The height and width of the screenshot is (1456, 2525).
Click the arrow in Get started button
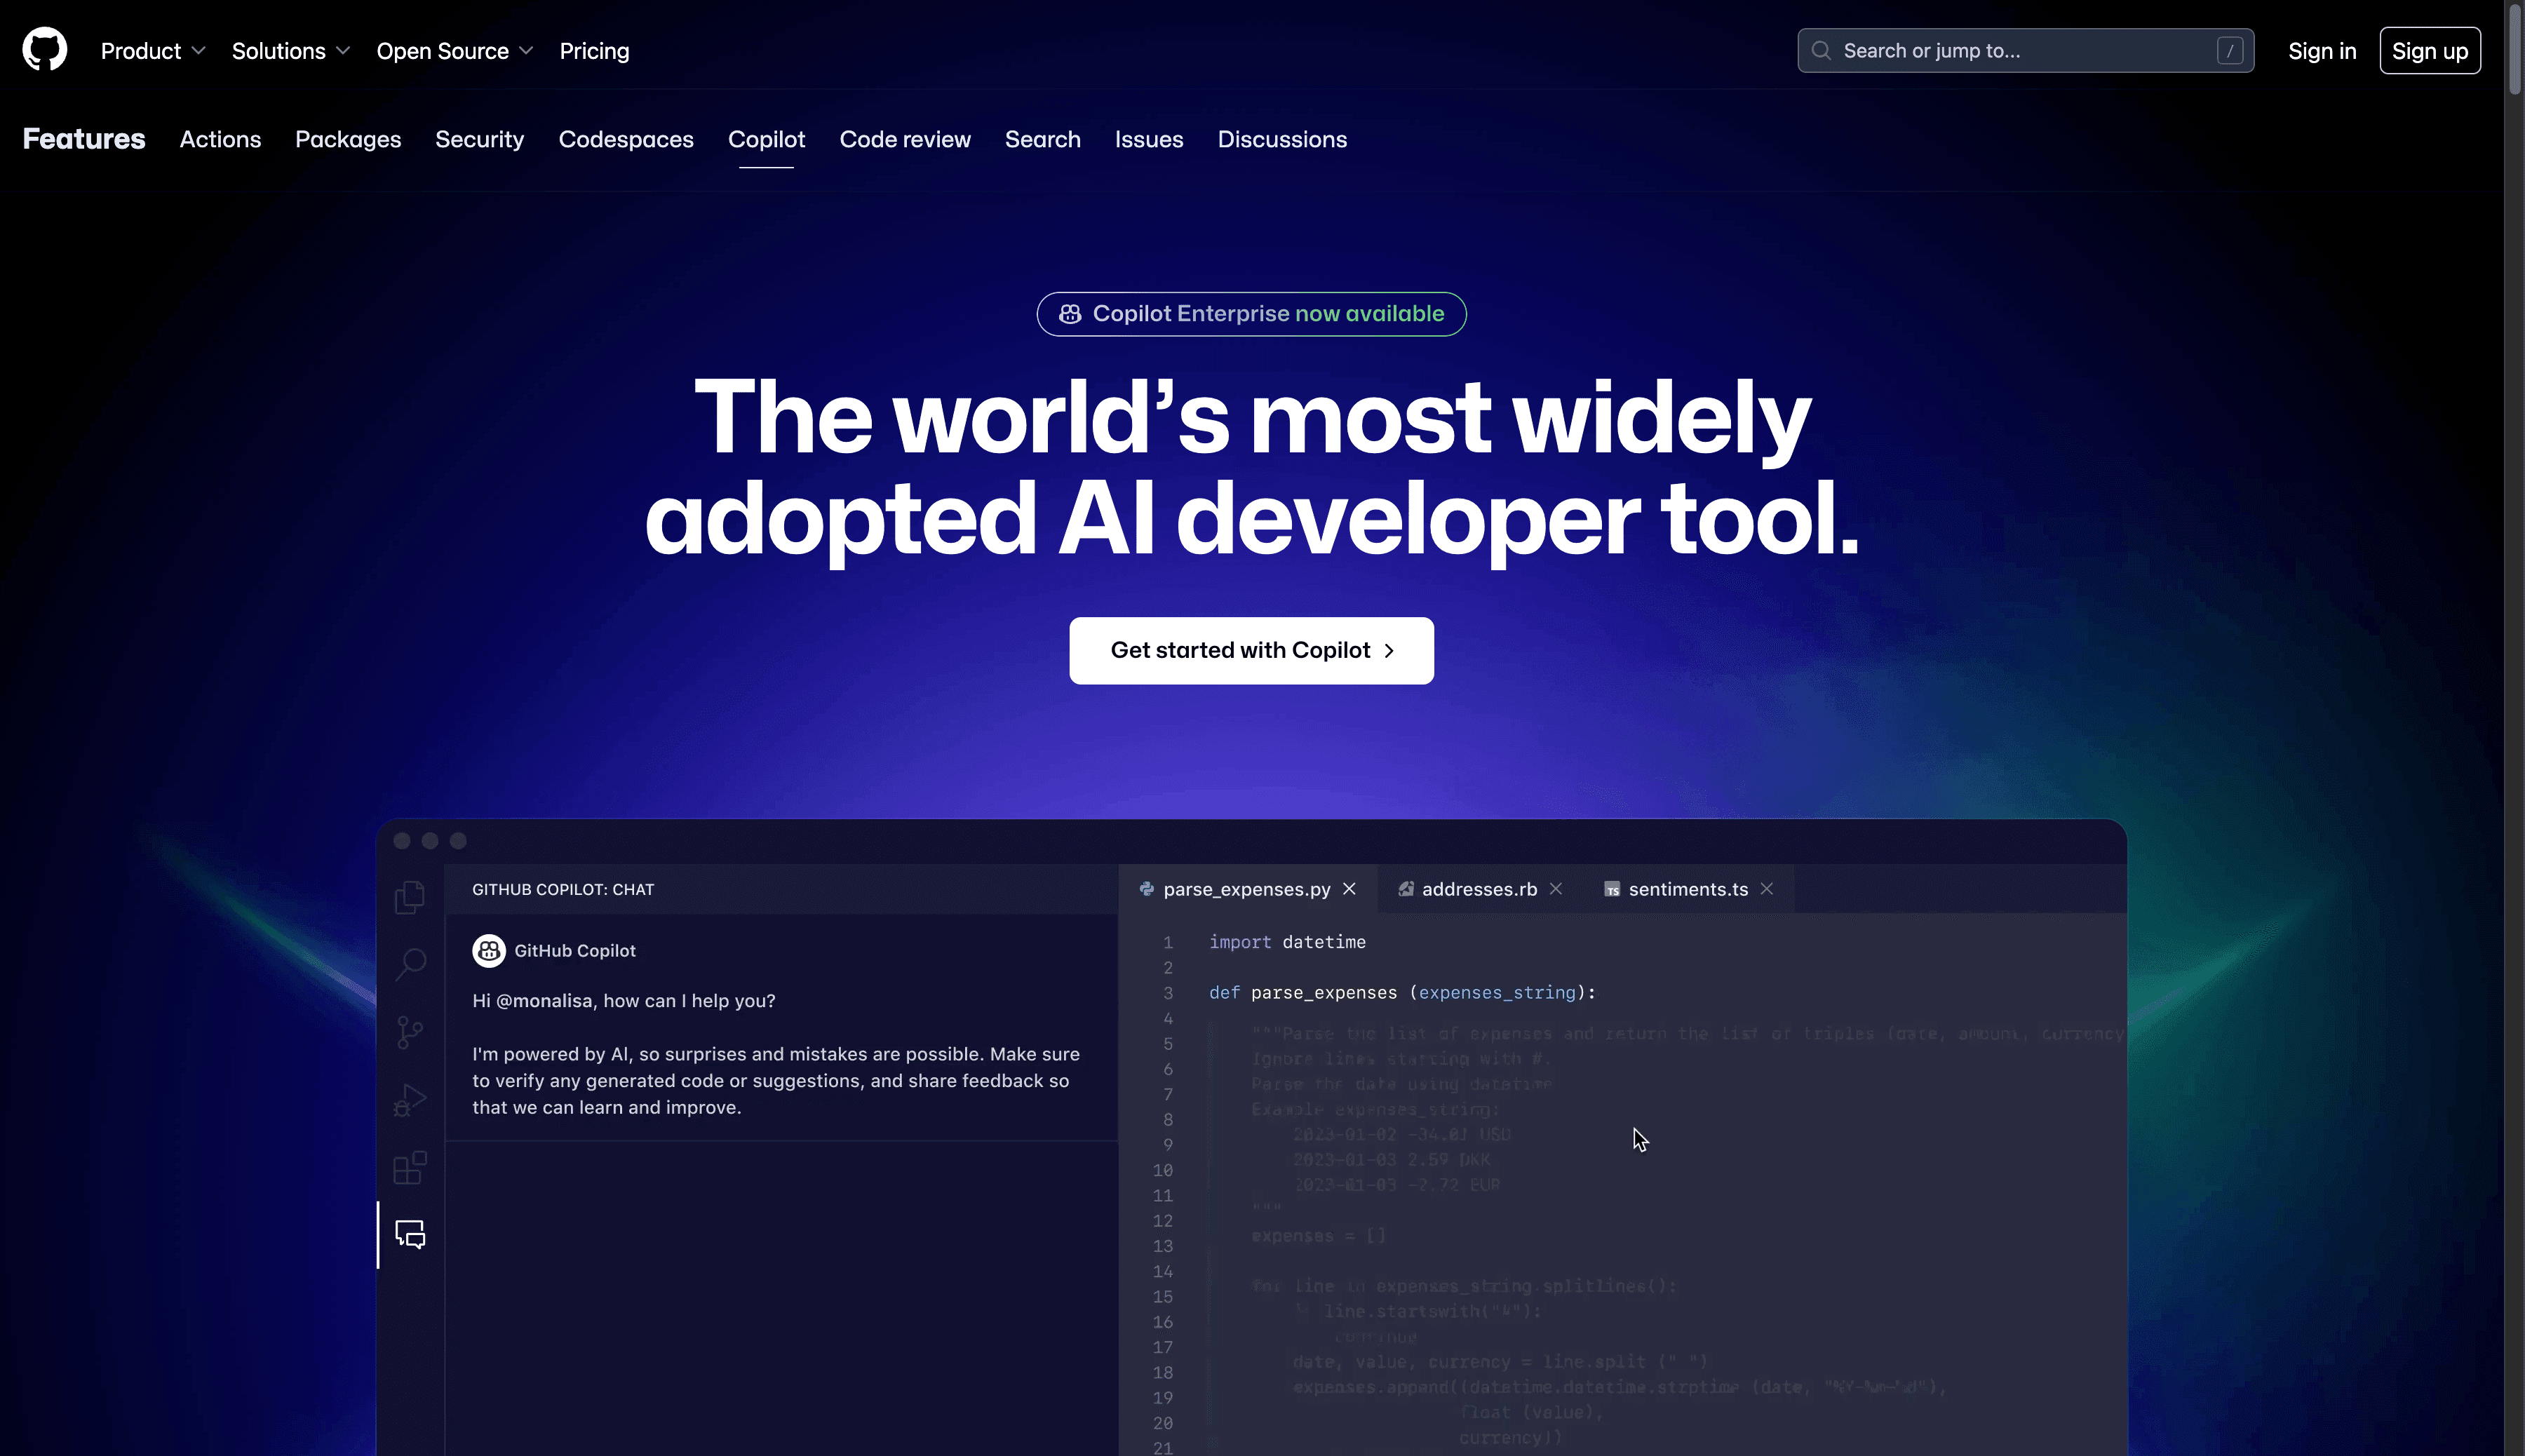tap(1389, 651)
